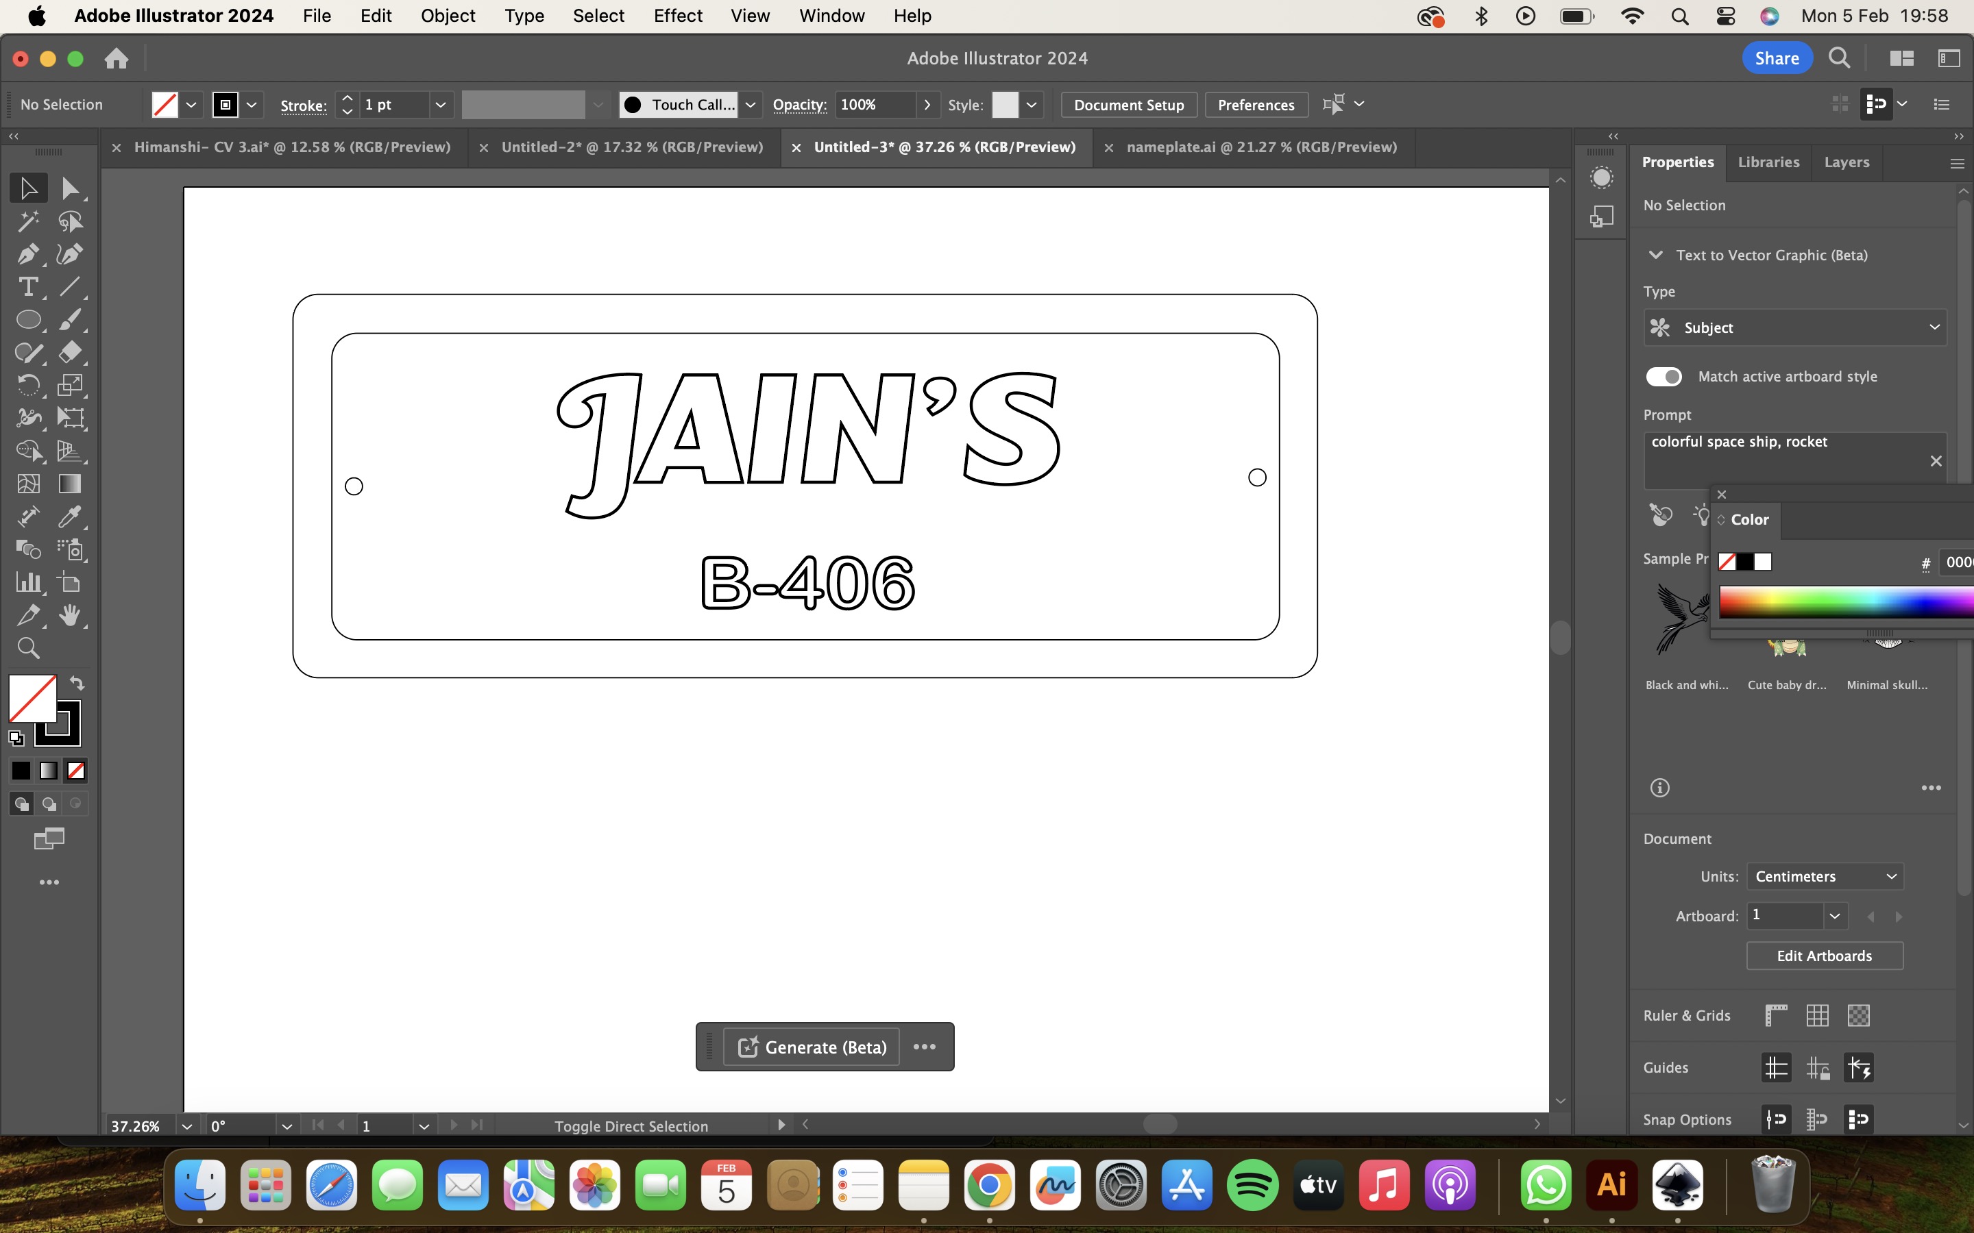The height and width of the screenshot is (1233, 1974).
Task: Open the rotation angle dropdown
Action: [287, 1126]
